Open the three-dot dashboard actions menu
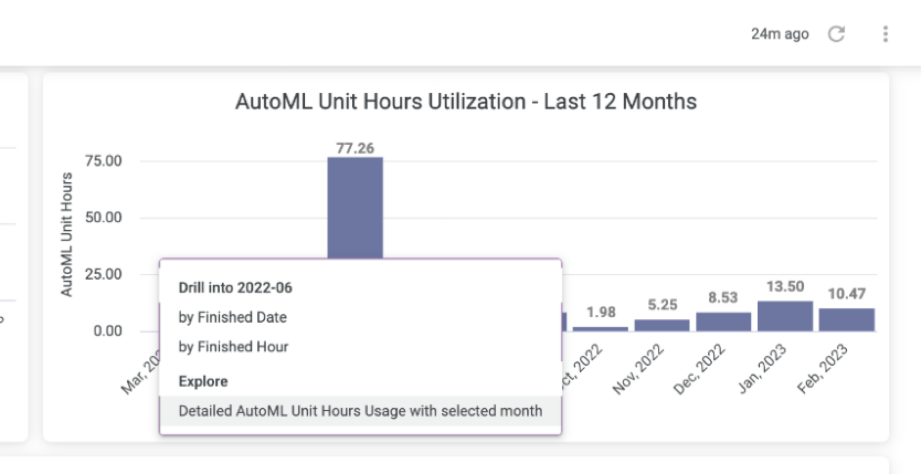The image size is (921, 474). 885,34
